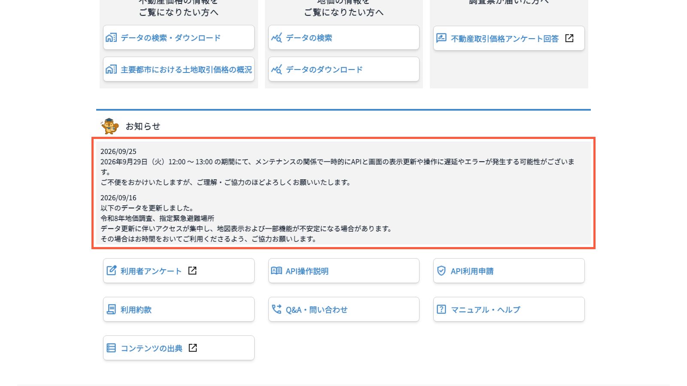687x386 pixels.
Task: Click phone icon on Q&A・問い合わせ
Action: [277, 309]
